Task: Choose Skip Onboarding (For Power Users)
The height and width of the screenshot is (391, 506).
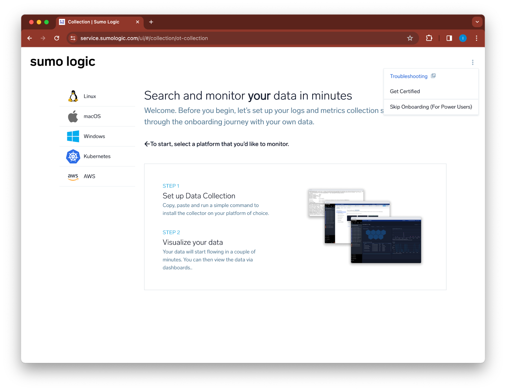Action: tap(431, 107)
